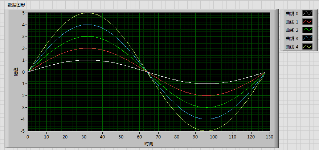This screenshot has width=319, height=150.
Task: Click the Y-axis tick label 3
Action: click(x=23, y=37)
